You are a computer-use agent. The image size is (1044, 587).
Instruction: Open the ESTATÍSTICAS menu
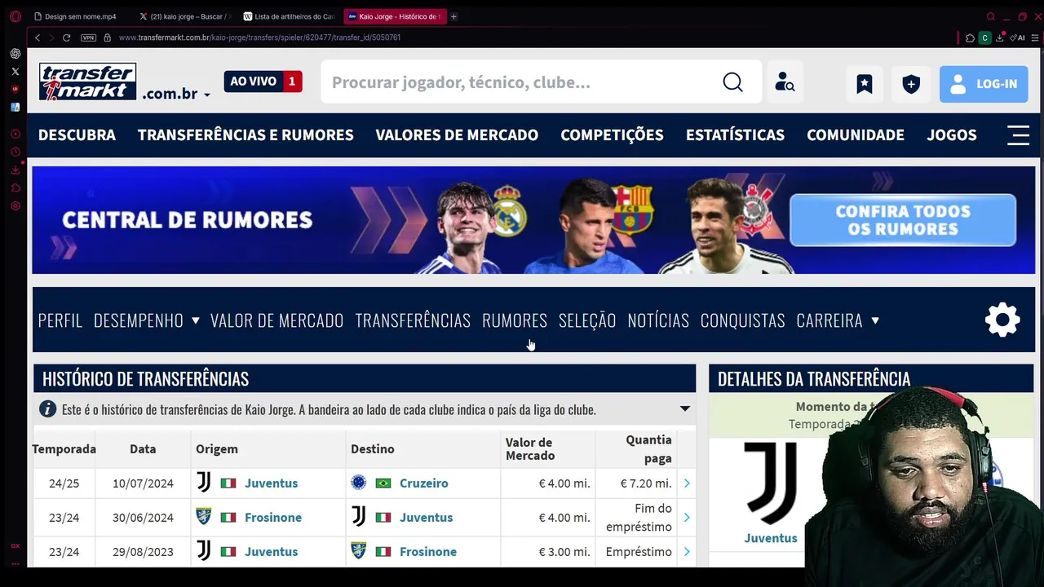pyautogui.click(x=735, y=135)
